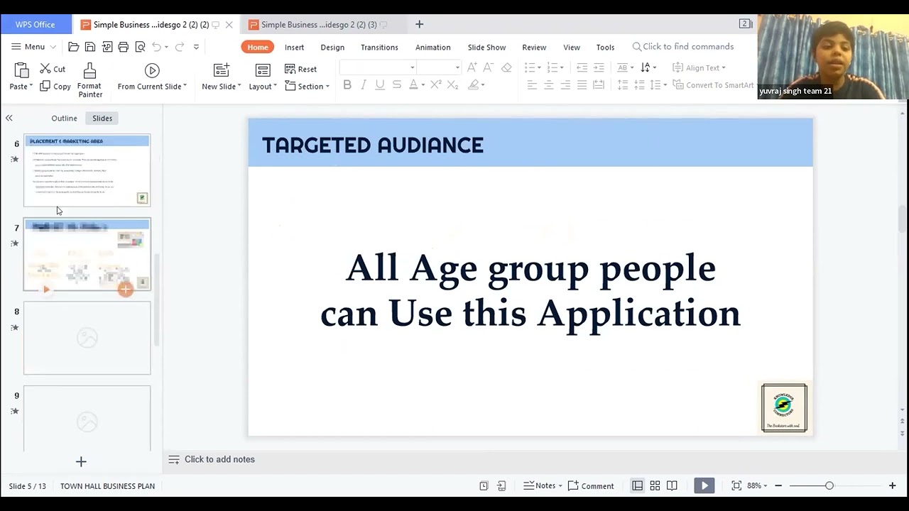Click the Redo arrow icon
The height and width of the screenshot is (511, 909).
tap(180, 47)
